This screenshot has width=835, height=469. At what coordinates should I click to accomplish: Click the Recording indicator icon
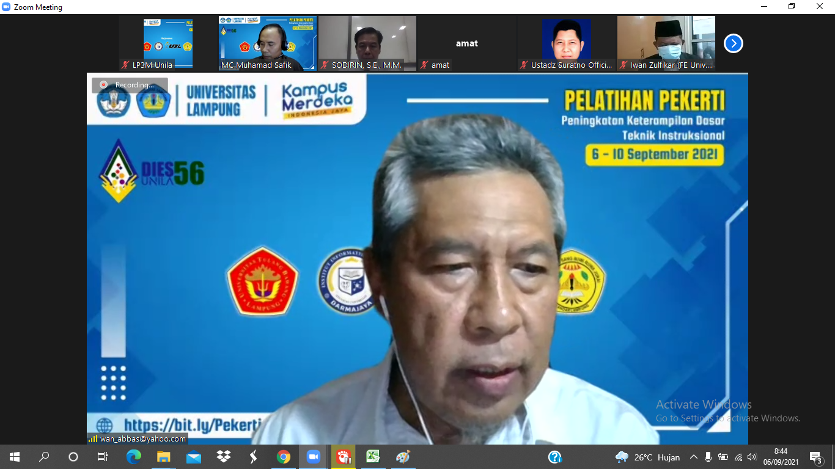coord(104,85)
